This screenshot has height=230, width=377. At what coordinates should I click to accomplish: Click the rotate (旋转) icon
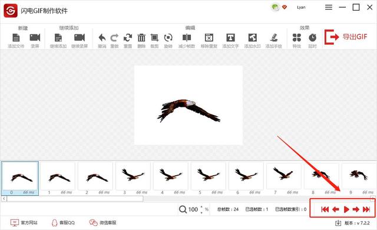(168, 38)
